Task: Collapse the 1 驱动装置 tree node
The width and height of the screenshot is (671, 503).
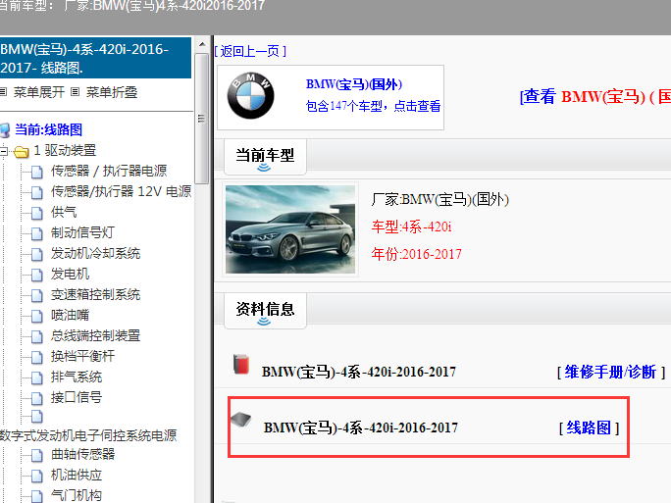Action: 3,151
